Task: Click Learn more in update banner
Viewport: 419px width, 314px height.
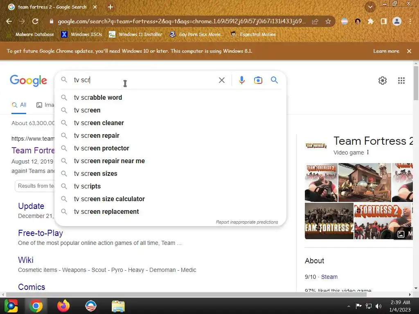Action: 386,51
